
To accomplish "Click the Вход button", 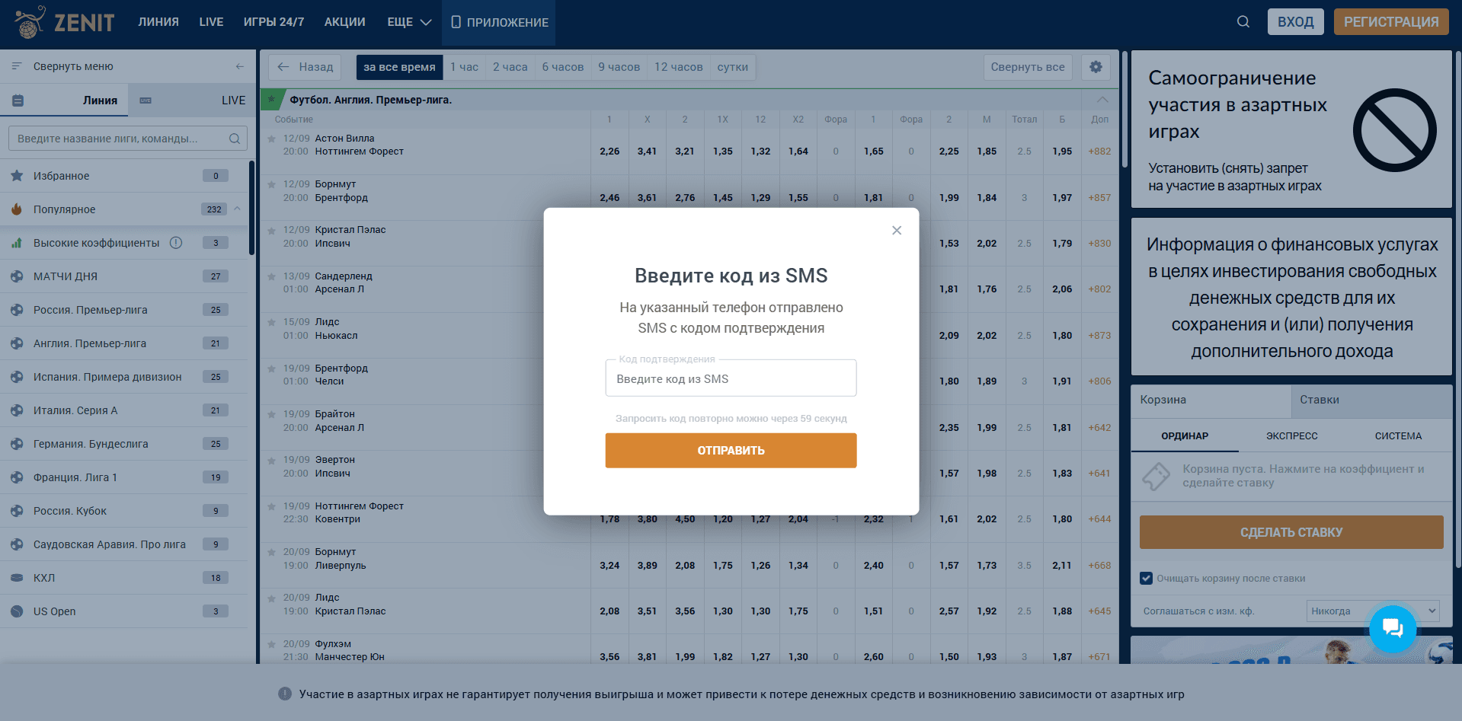I will [1295, 22].
